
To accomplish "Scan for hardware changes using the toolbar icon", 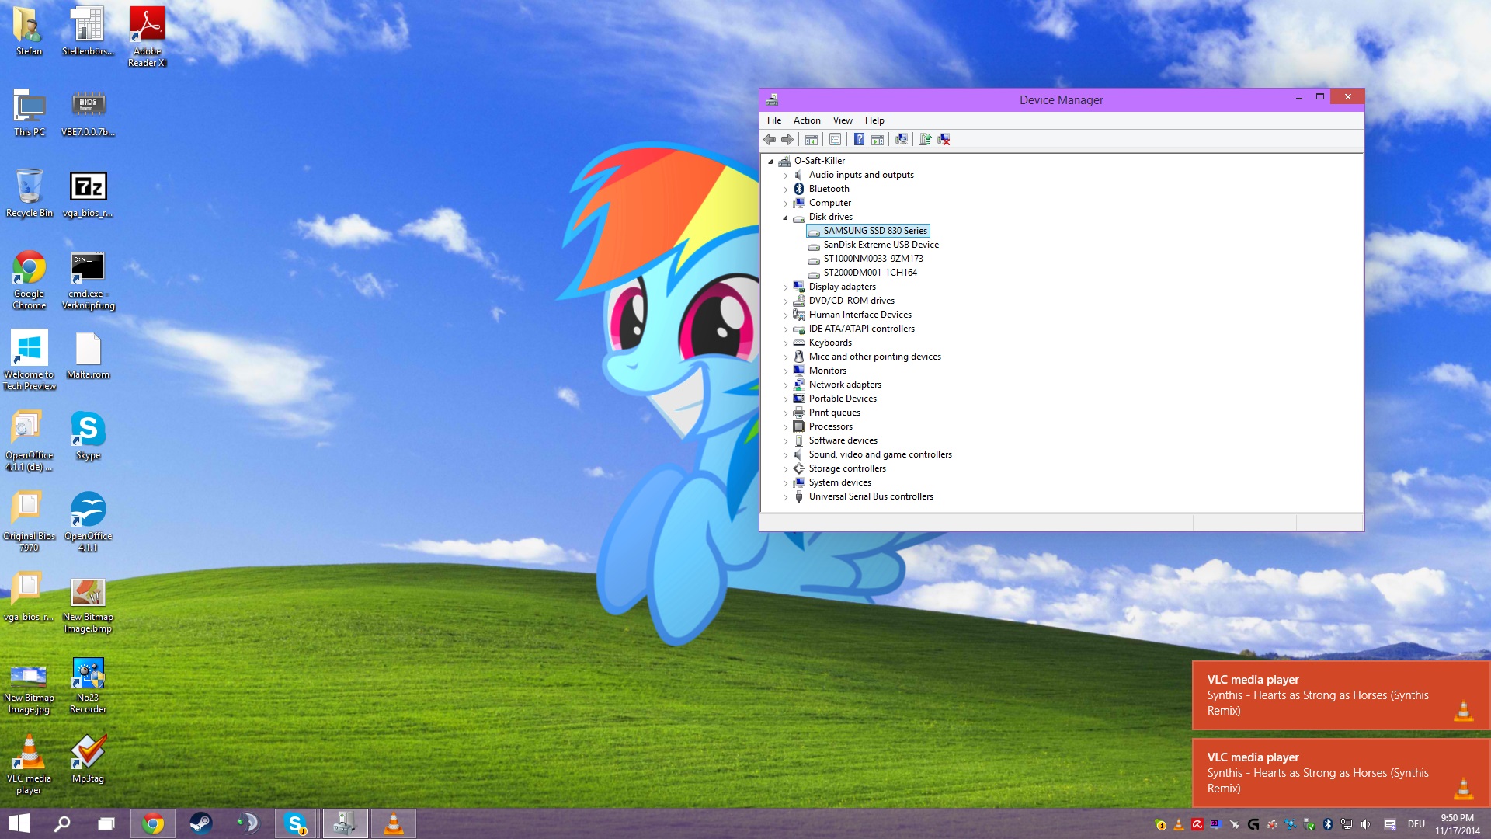I will click(x=901, y=140).
